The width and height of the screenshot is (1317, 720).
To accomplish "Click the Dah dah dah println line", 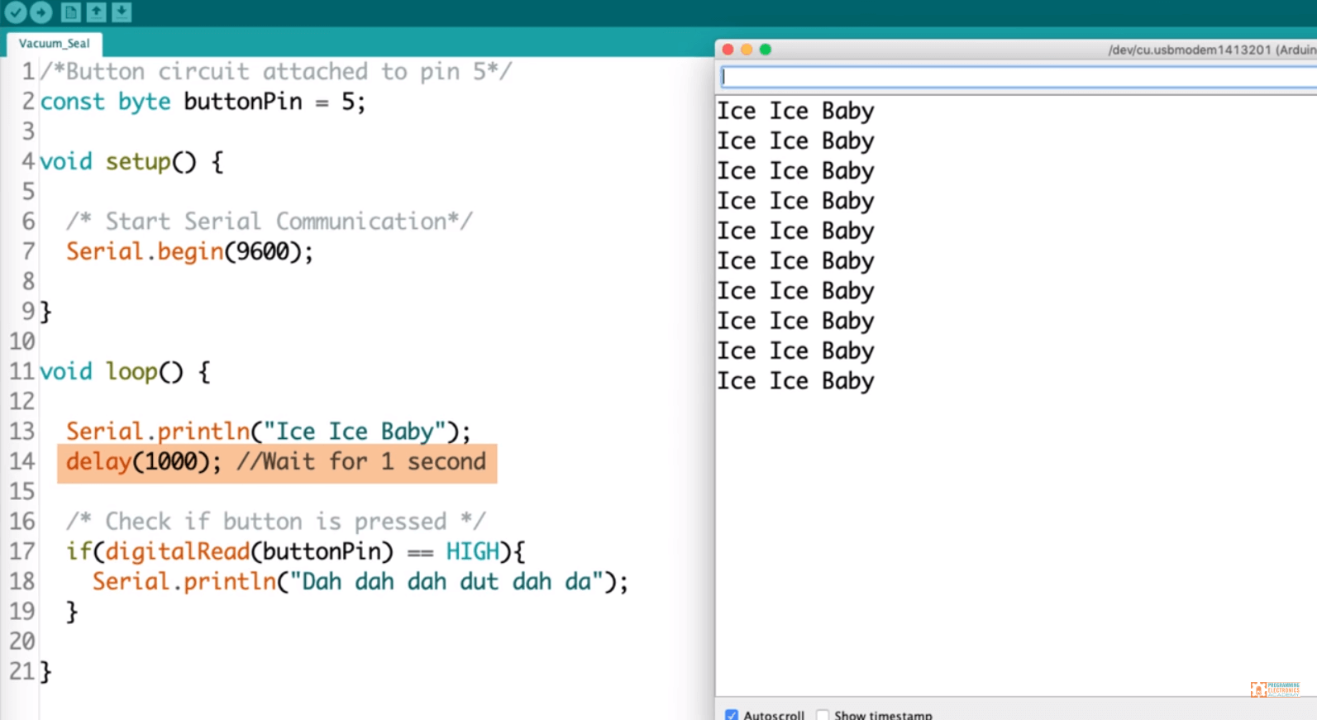I will [360, 581].
